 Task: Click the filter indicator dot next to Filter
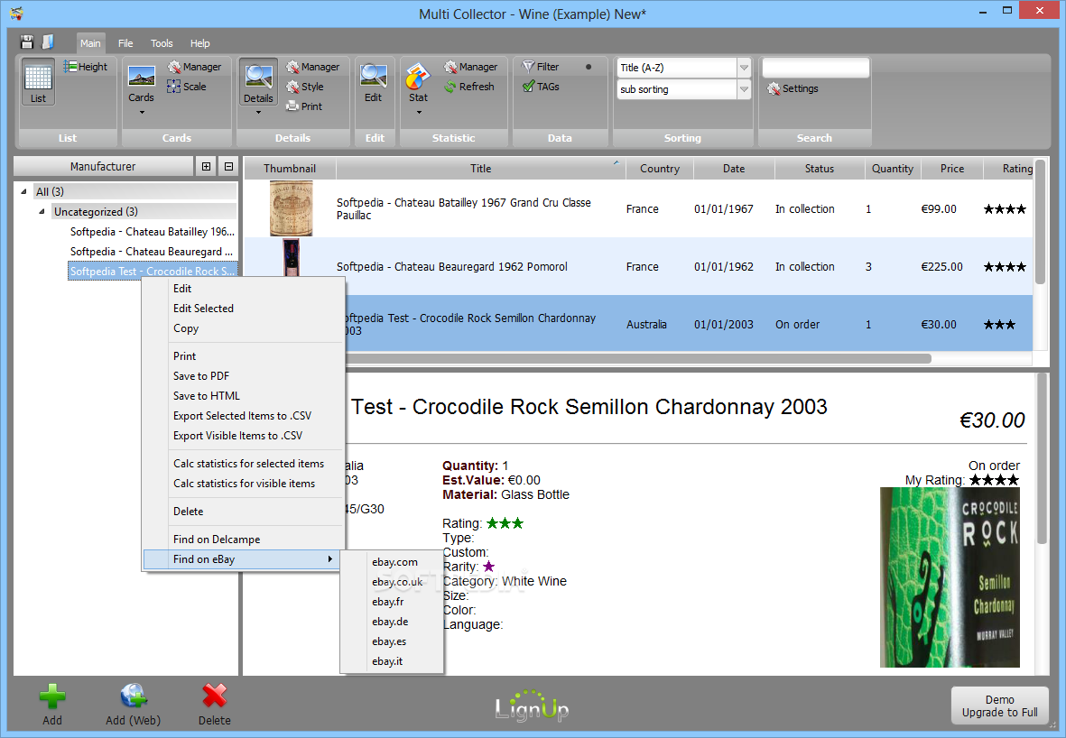(x=589, y=67)
